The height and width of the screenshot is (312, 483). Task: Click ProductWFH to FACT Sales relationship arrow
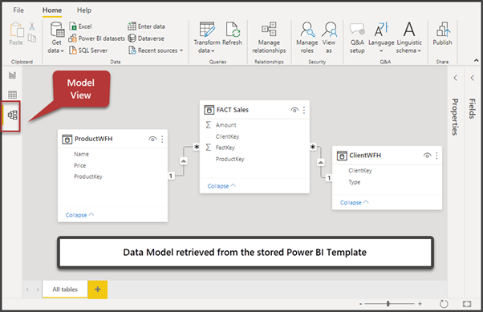(184, 161)
